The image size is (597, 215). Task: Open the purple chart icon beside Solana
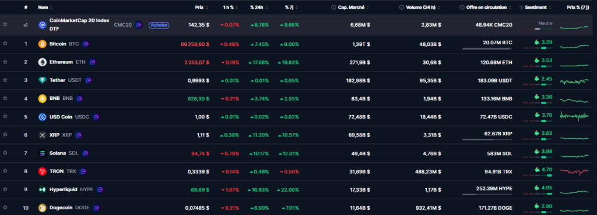click(x=86, y=153)
